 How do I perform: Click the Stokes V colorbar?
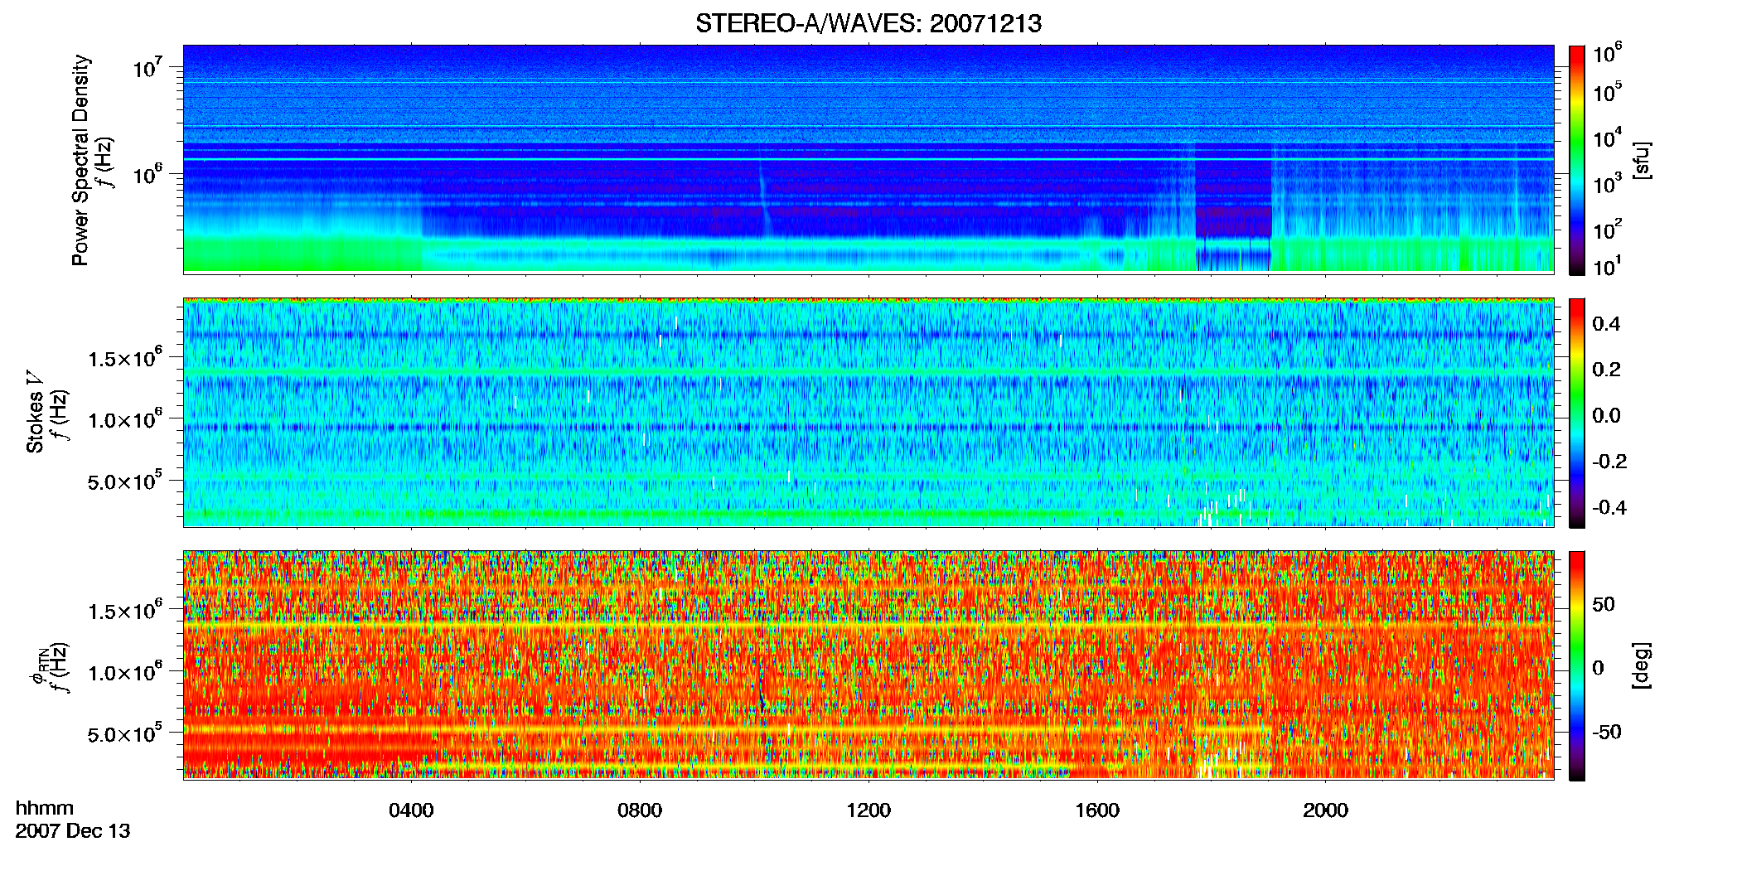(x=1577, y=413)
